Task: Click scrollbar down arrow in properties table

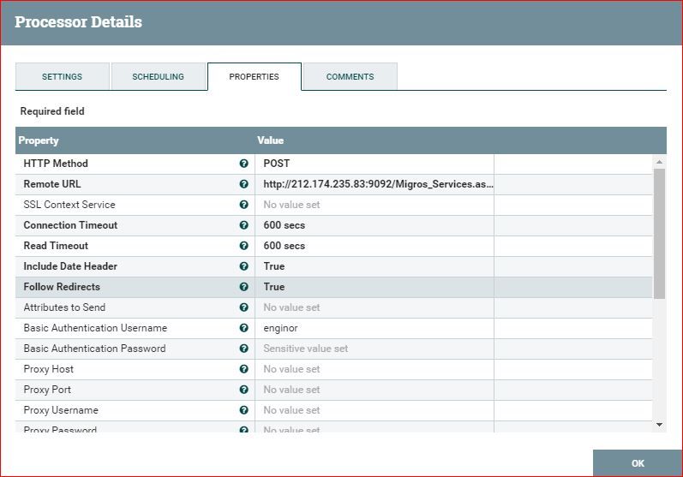Action: point(660,425)
